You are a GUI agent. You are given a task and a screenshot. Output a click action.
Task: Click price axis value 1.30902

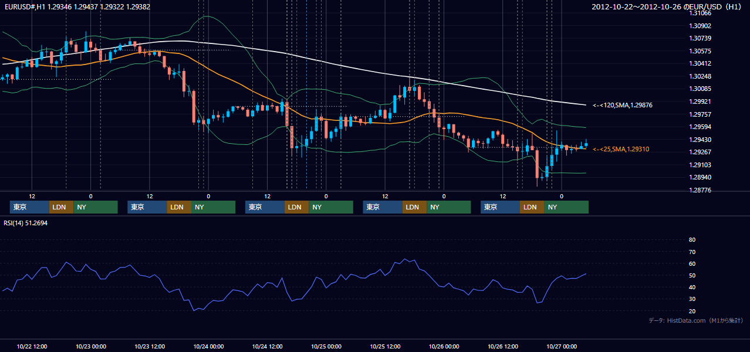[x=700, y=26]
